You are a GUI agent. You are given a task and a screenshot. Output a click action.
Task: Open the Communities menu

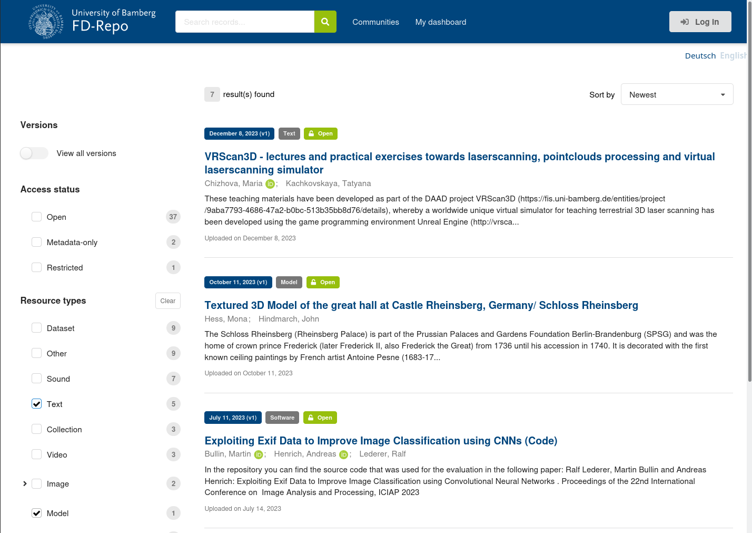coord(375,22)
